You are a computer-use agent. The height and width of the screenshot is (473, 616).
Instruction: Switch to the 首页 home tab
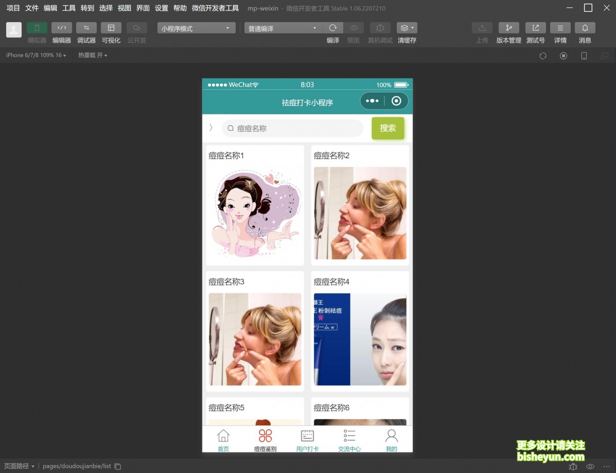coord(224,440)
